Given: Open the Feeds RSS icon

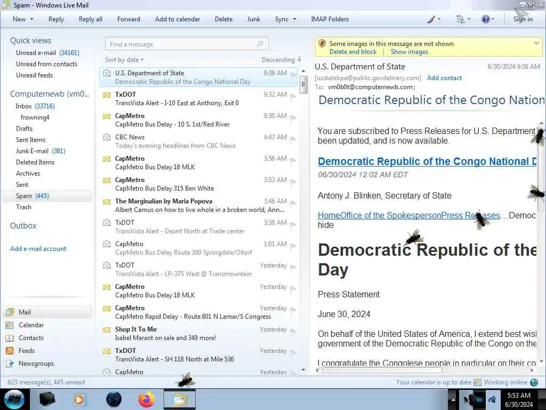Looking at the screenshot, I should point(10,351).
